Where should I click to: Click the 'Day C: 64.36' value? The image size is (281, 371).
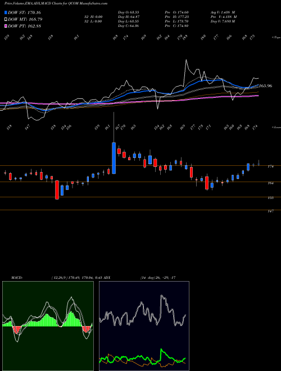click(128, 26)
